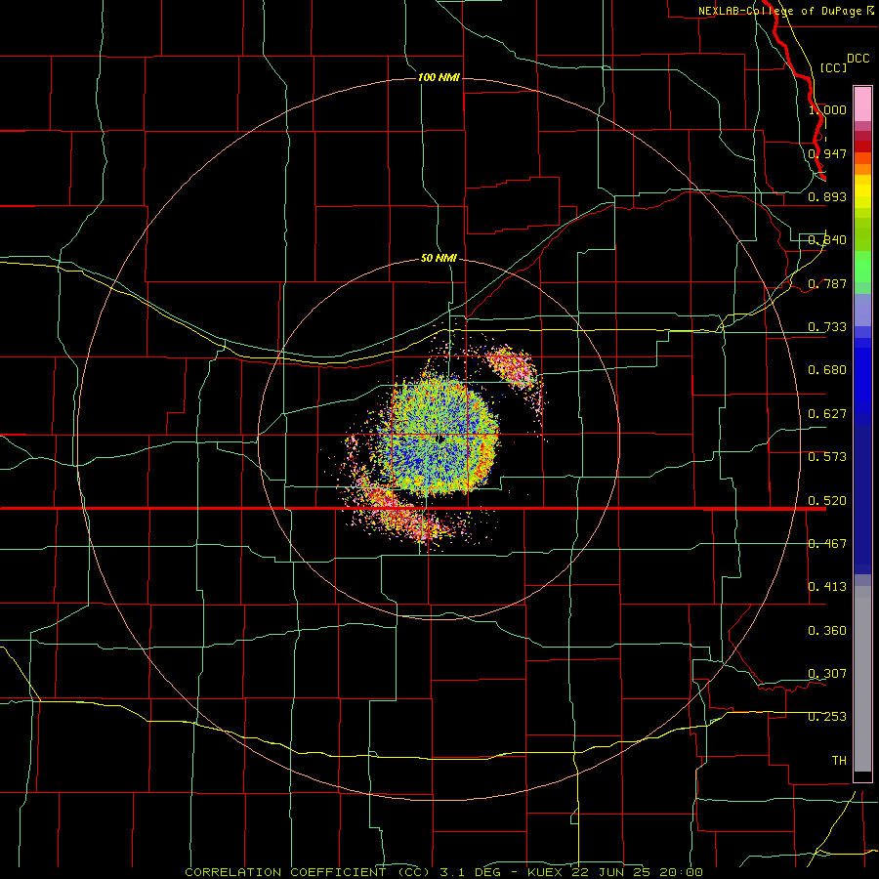
Task: Click the 0.520 scale value
Action: pyautogui.click(x=827, y=501)
